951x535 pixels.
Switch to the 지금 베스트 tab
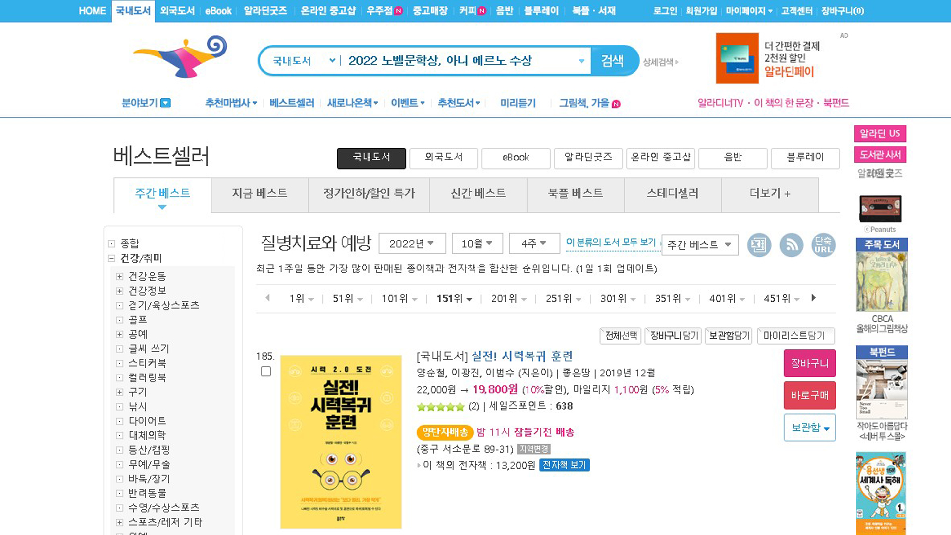260,193
